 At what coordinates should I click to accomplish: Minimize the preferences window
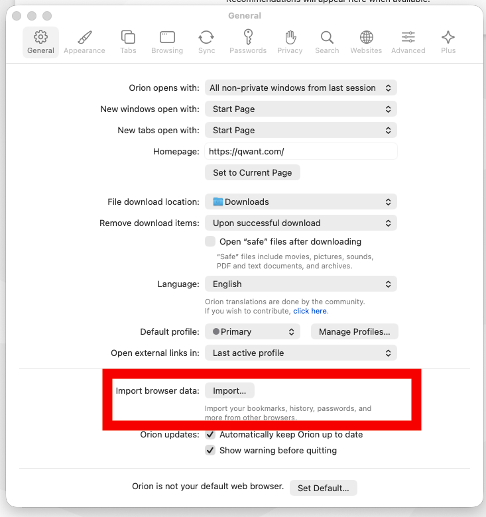32,16
